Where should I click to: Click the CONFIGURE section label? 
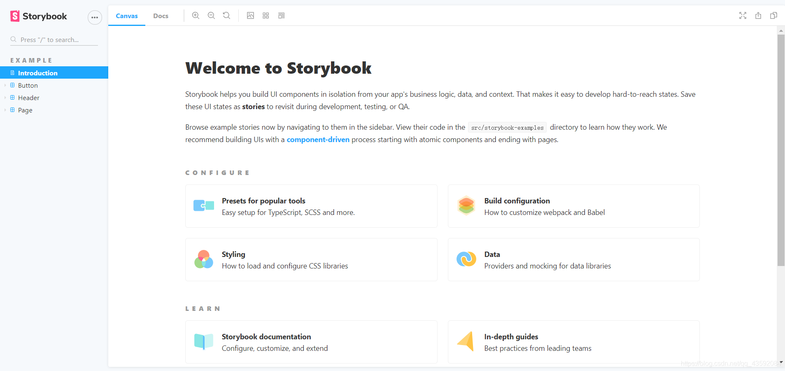217,173
